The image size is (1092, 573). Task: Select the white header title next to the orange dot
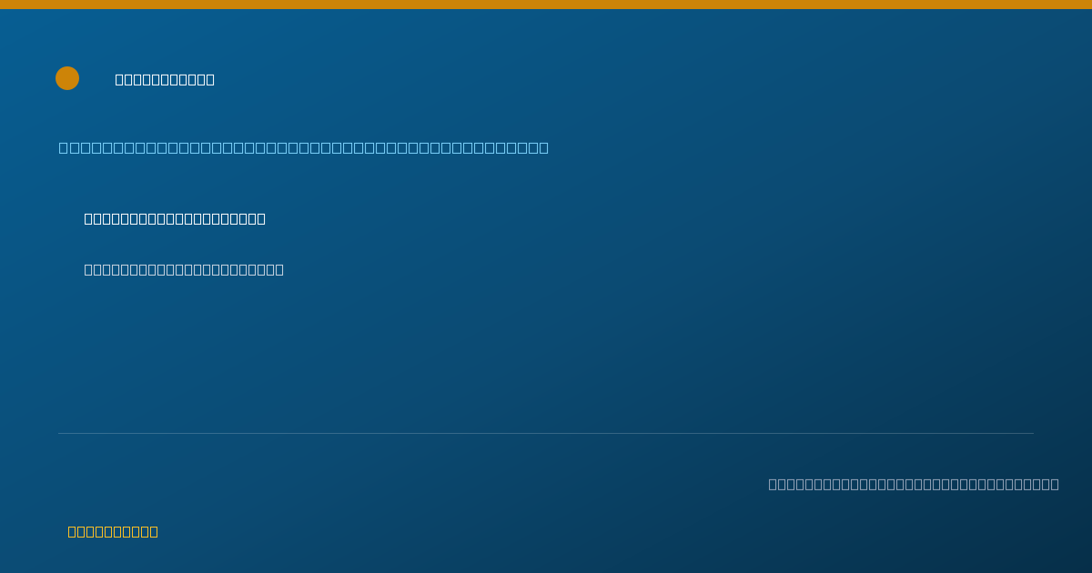point(165,79)
